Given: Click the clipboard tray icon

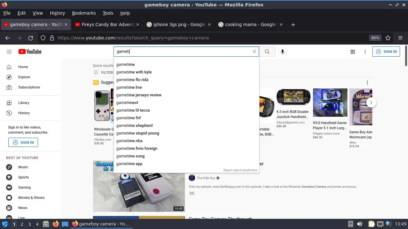Looking at the screenshot, I should pos(371,224).
